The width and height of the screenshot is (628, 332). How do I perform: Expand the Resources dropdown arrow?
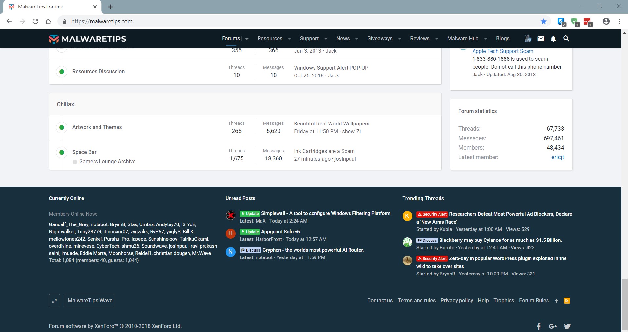pos(289,39)
